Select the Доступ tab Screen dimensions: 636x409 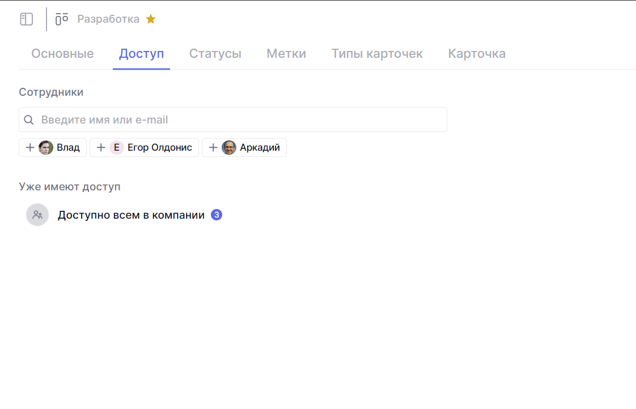click(141, 54)
